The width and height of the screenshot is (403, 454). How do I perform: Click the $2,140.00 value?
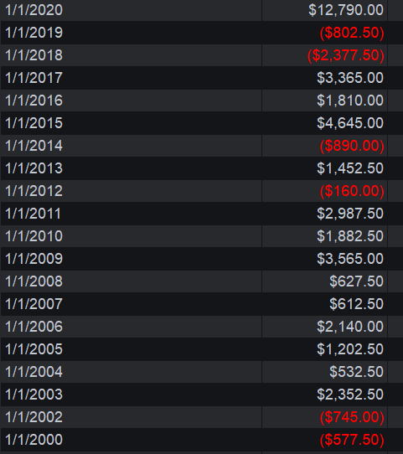[350, 327]
